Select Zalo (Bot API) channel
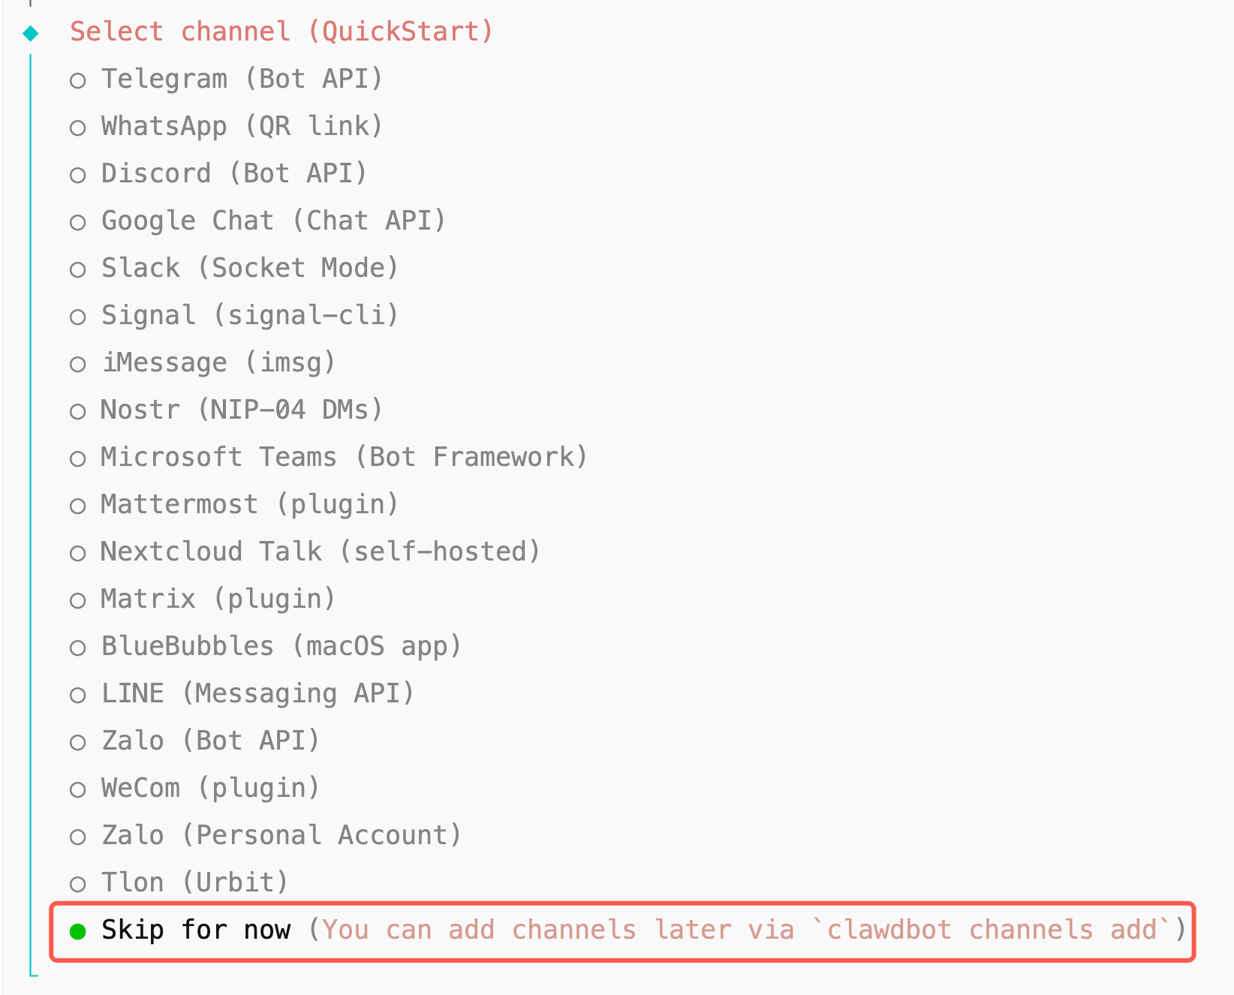 [x=78, y=742]
